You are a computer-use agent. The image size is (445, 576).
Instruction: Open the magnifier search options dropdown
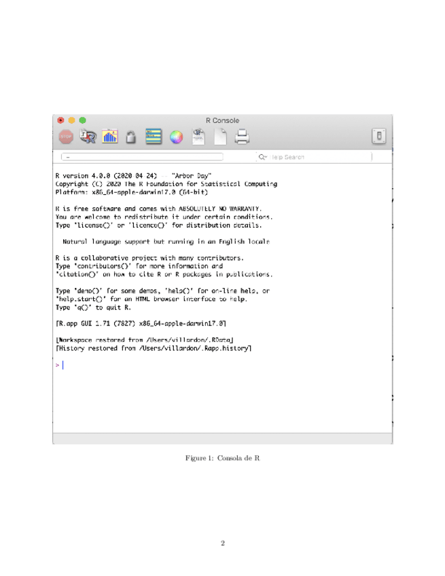[x=263, y=157]
